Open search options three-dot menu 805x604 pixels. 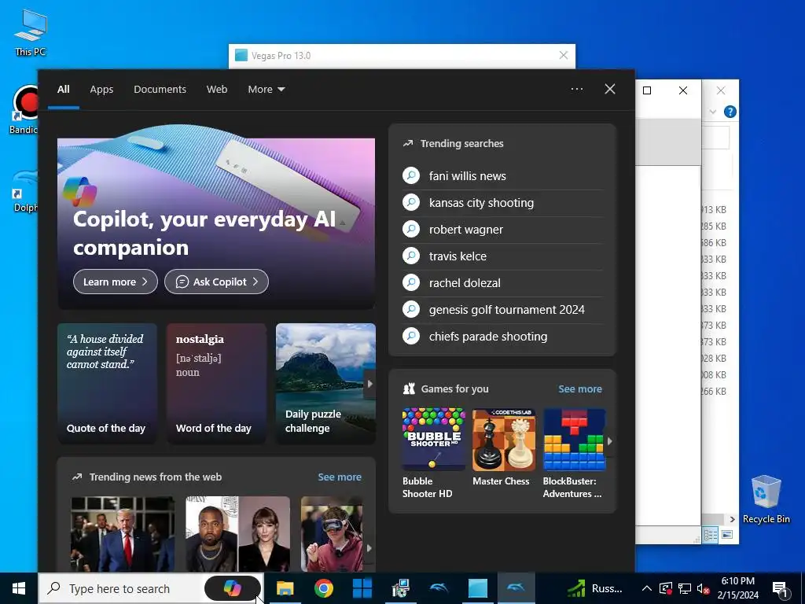(x=576, y=89)
